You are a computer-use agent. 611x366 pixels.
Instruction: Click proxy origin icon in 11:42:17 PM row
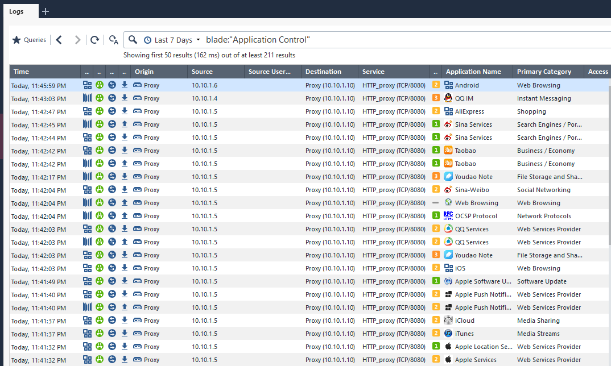[x=137, y=177]
